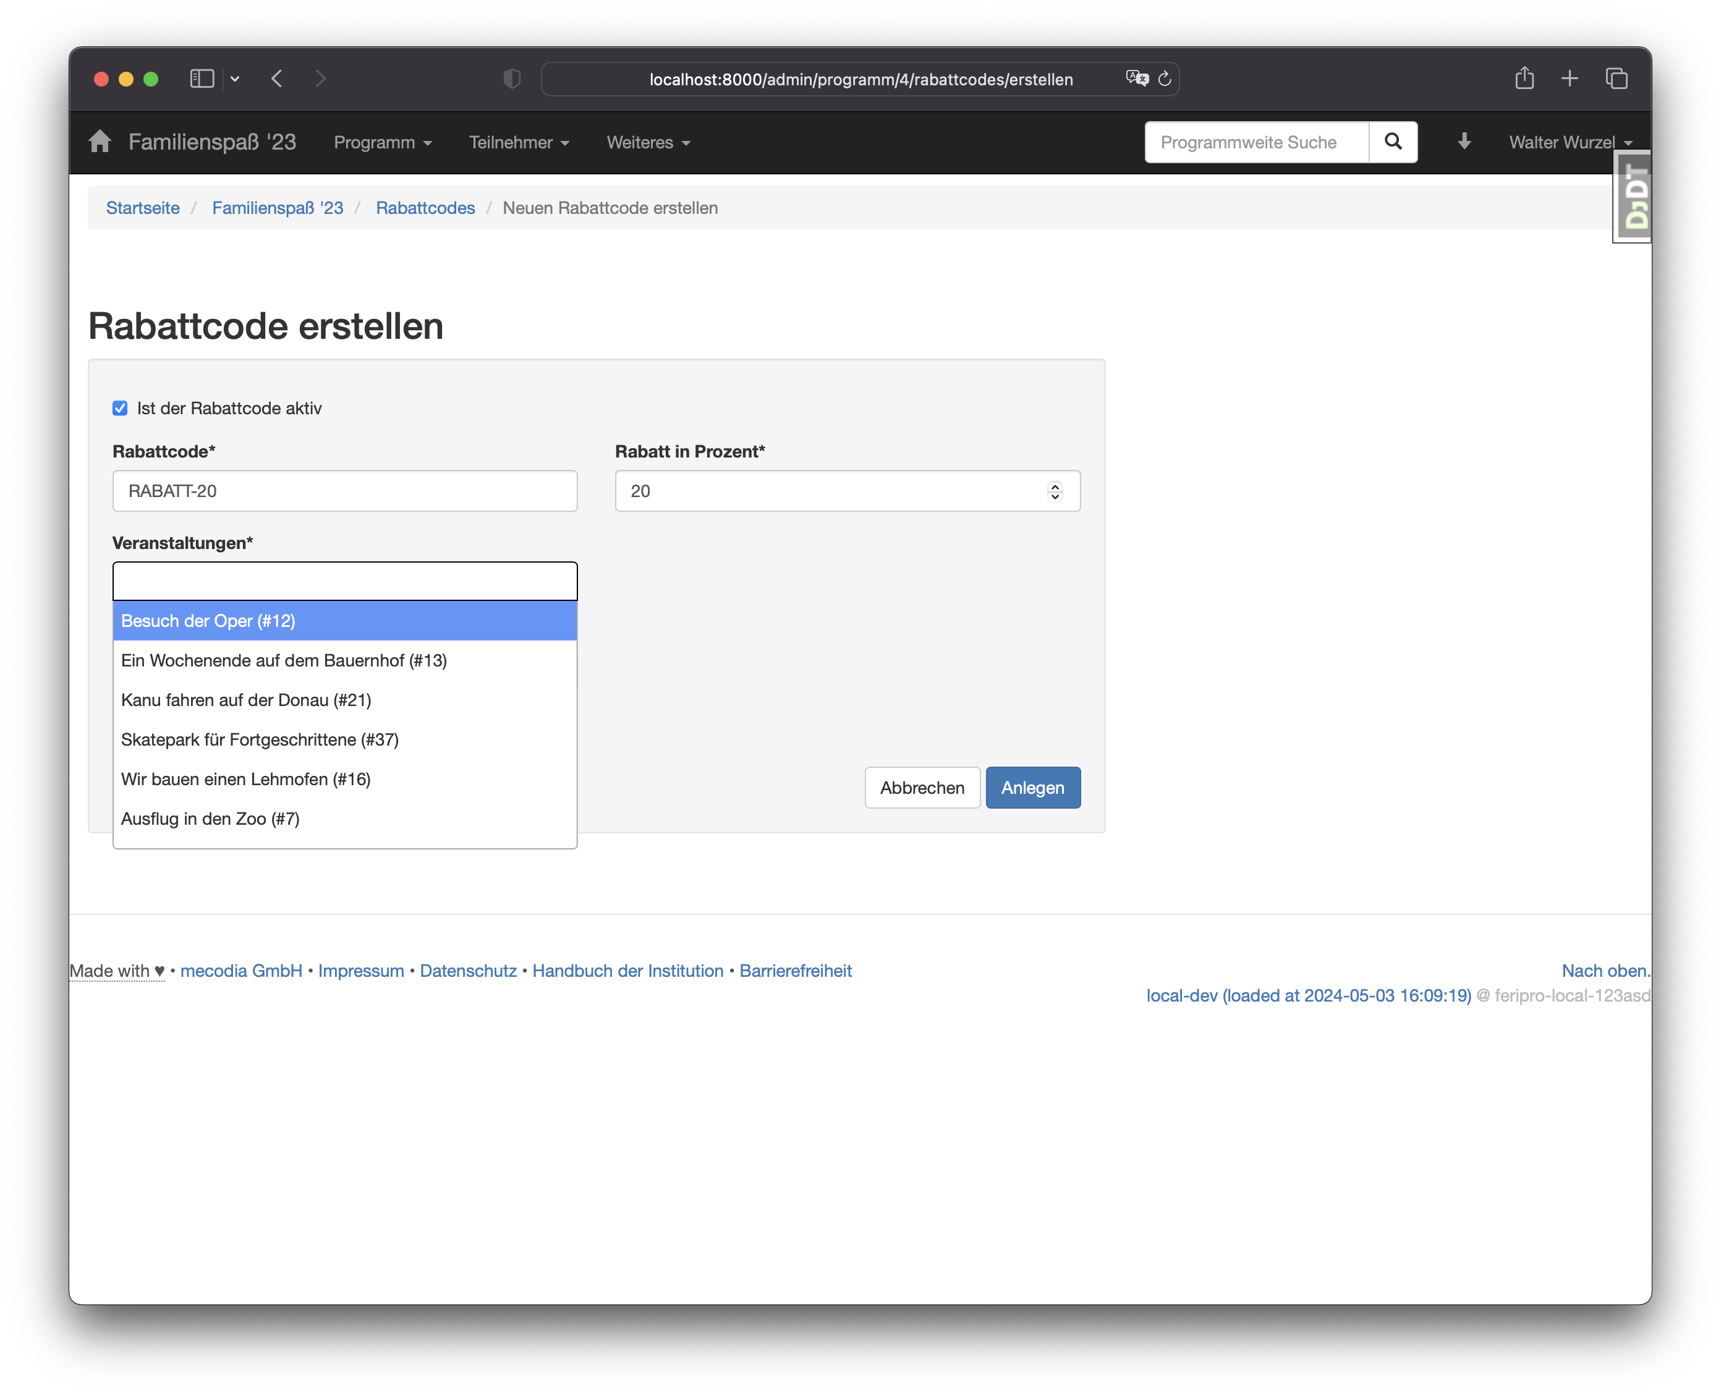Open Safari tab overview icon
Screen dimensions: 1721x1396
[x=1617, y=78]
